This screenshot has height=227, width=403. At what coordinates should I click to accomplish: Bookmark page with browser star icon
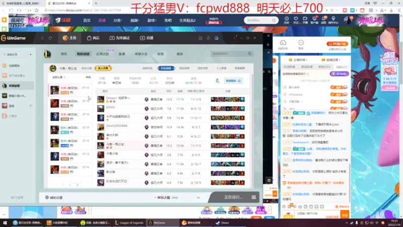[36, 10]
